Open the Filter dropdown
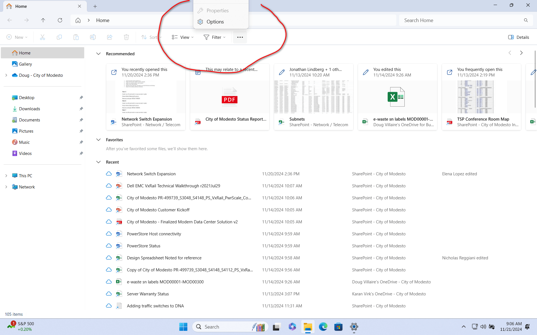Image resolution: width=537 pixels, height=335 pixels. click(215, 37)
